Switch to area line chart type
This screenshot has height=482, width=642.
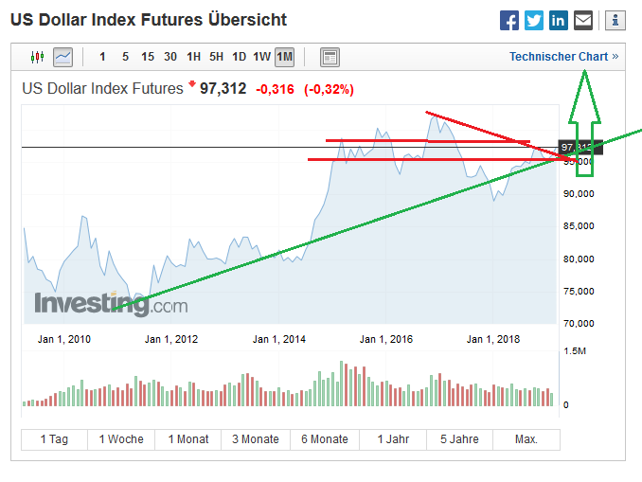(x=63, y=57)
